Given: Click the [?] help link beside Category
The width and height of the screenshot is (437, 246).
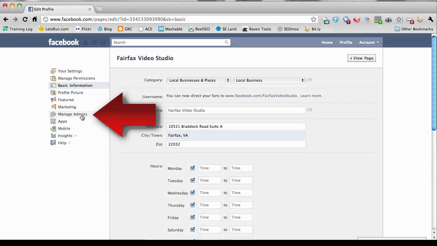Looking at the screenshot, I should (x=310, y=80).
